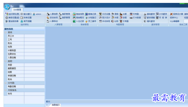Click the 员工ID value field
Screen dimensions: 188x107
pos(35,36)
